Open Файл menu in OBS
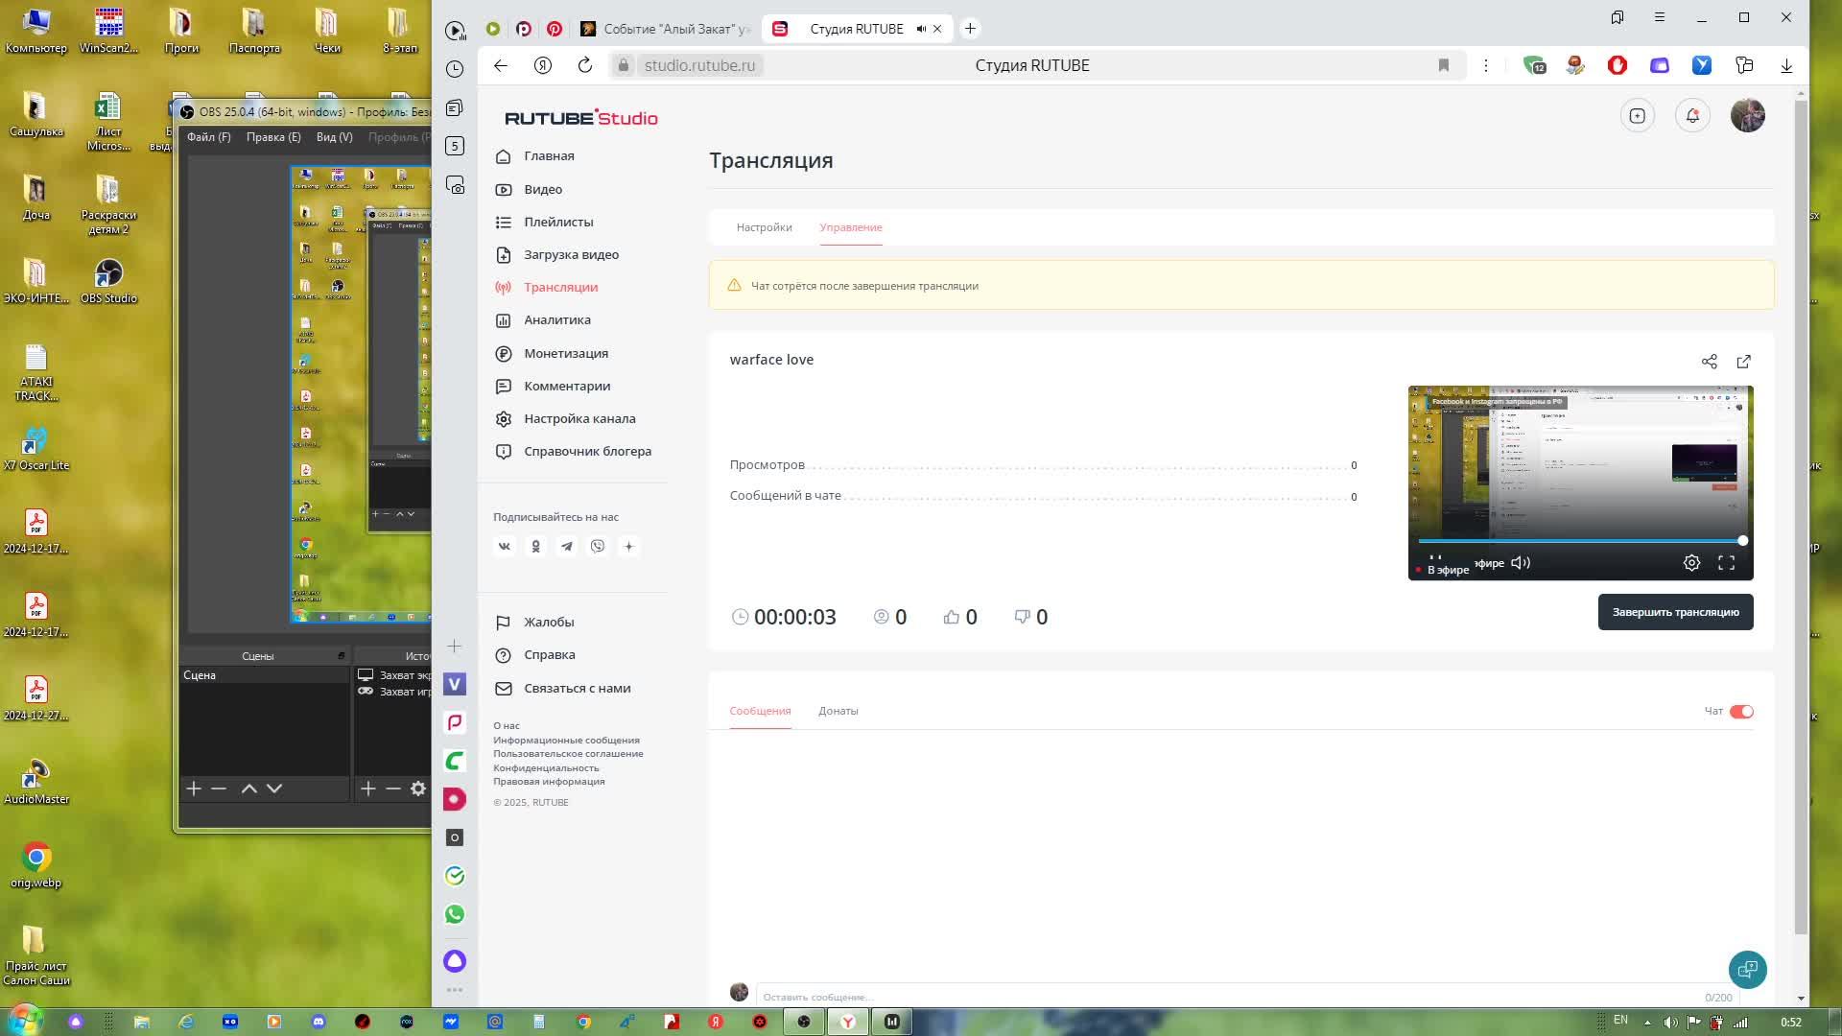Screen dimensions: 1842x1036 coord(208,137)
